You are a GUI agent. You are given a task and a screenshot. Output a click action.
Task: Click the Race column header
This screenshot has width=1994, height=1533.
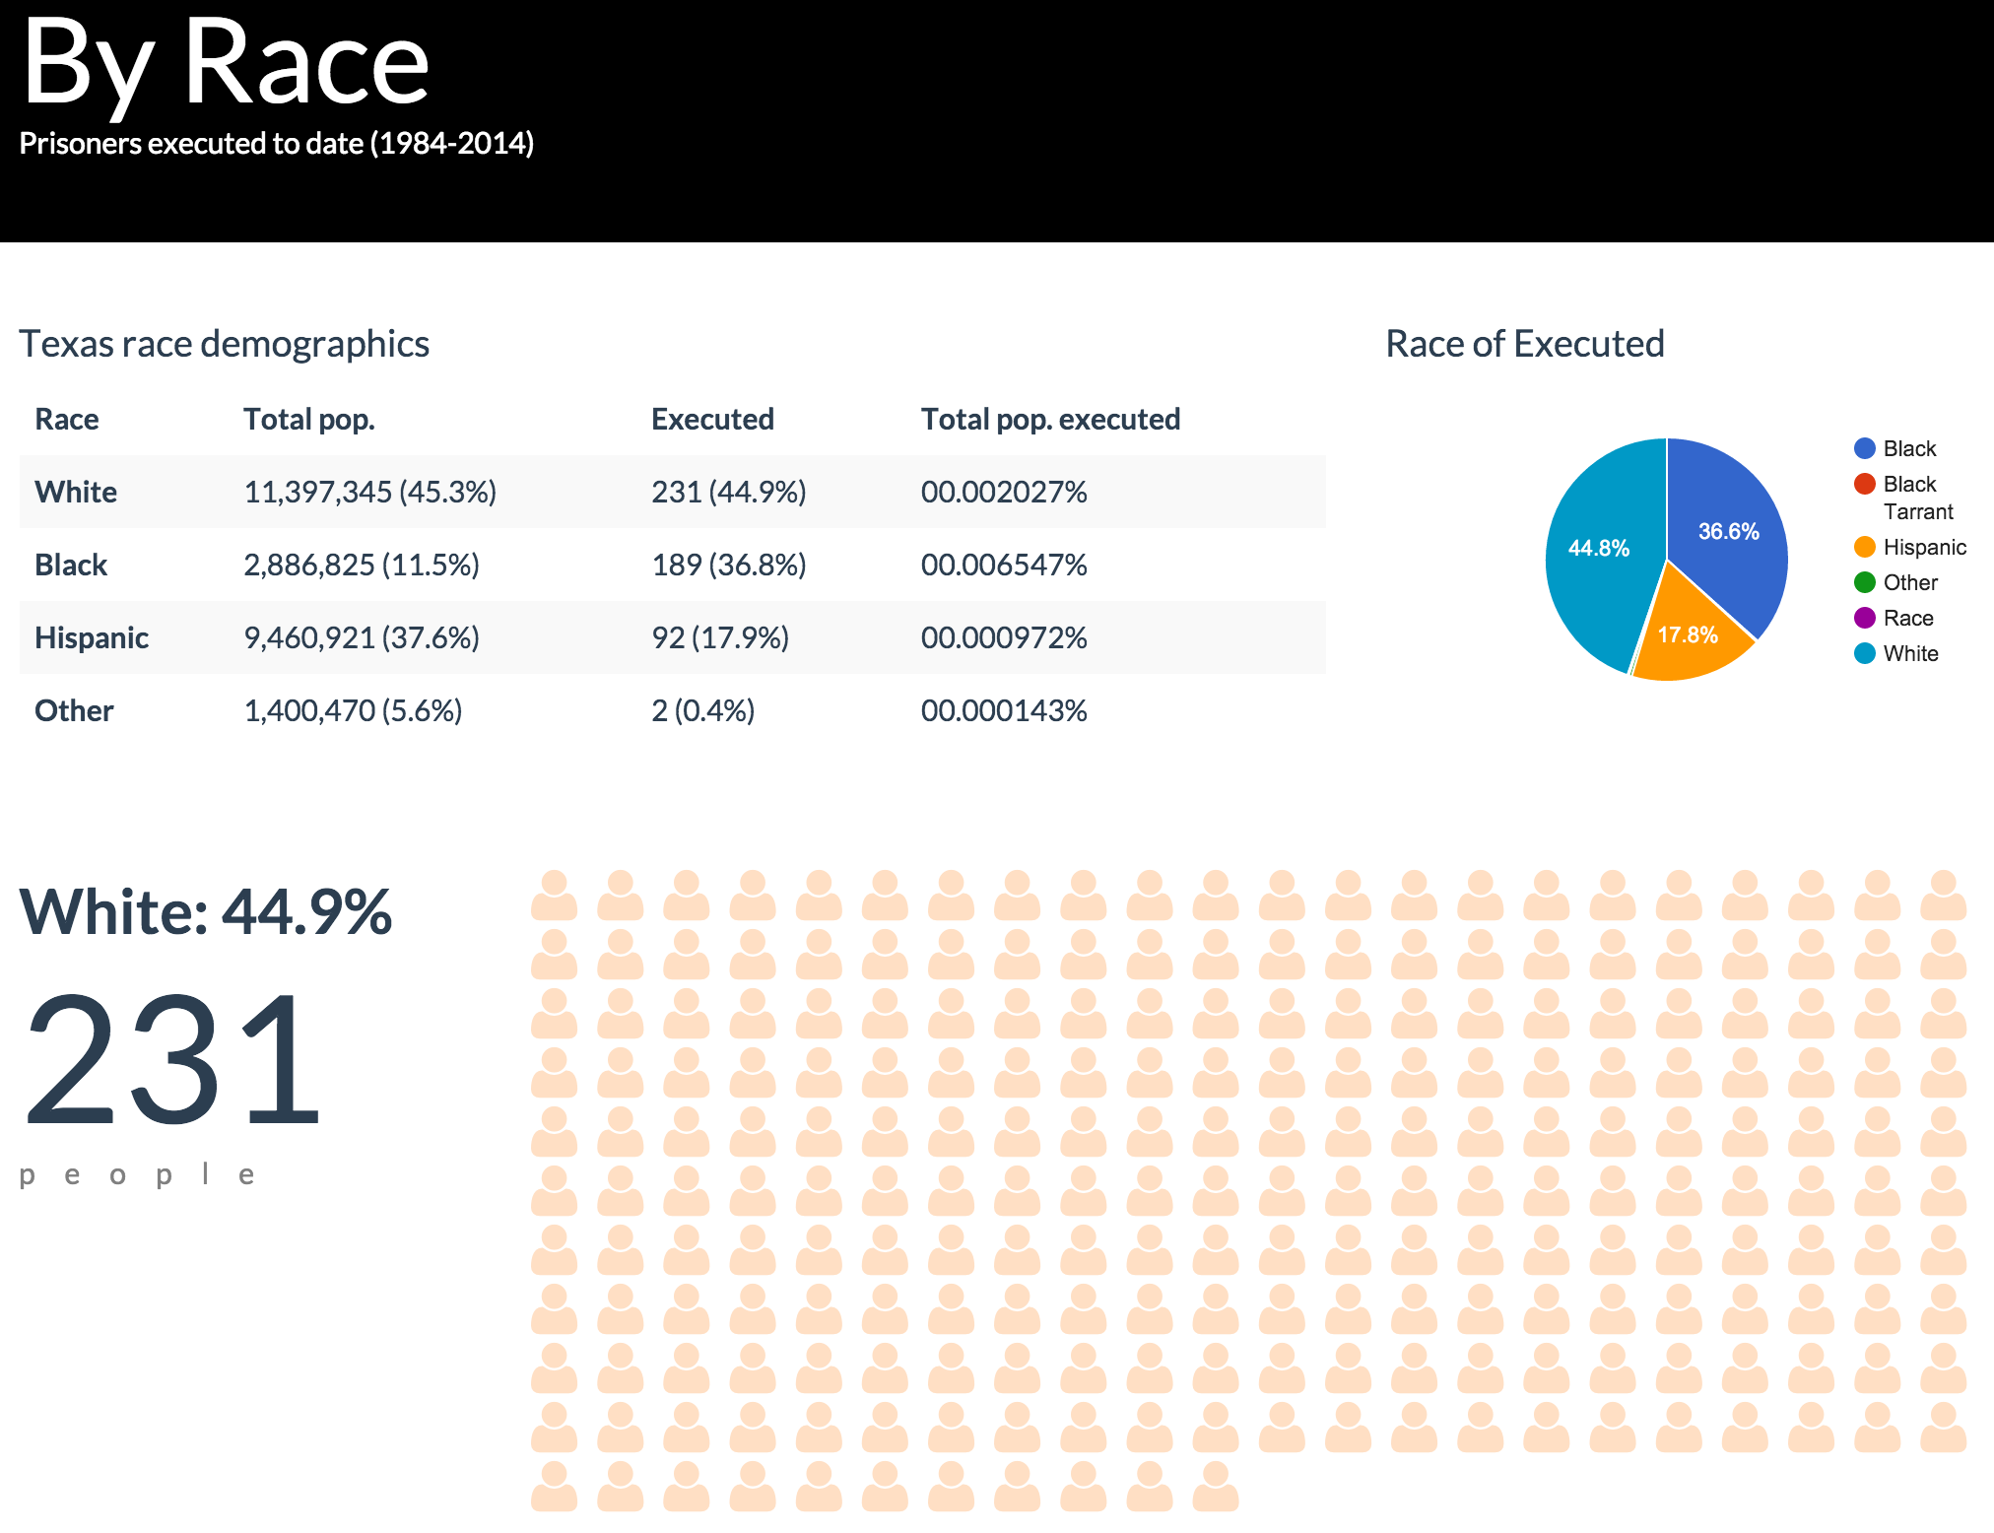(x=66, y=419)
